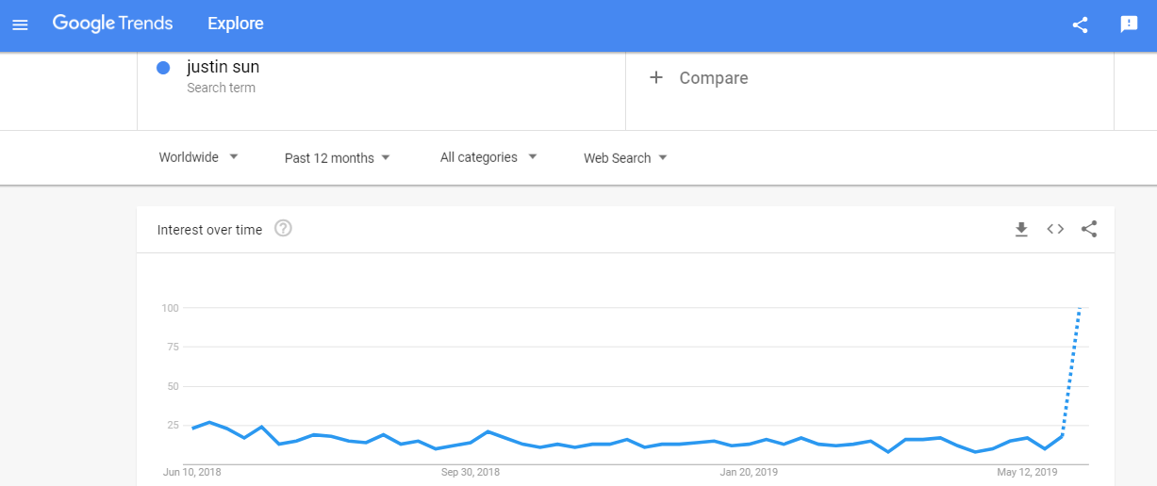This screenshot has height=486, width=1157.
Task: Click the blue justin sun color dot
Action: click(163, 68)
